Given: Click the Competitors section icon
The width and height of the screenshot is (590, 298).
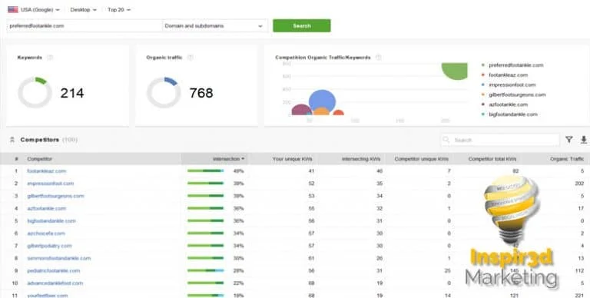Looking at the screenshot, I should pos(12,140).
